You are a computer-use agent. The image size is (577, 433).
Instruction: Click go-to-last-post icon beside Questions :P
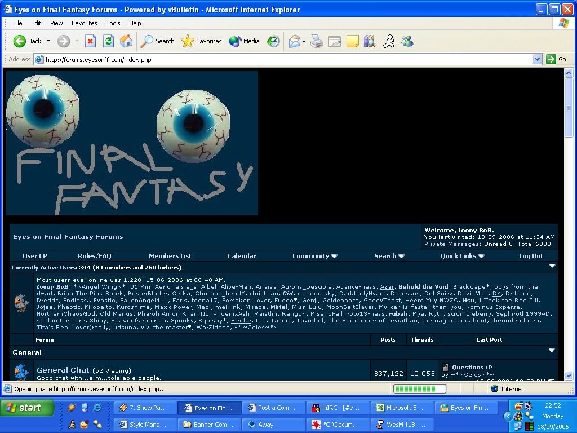(x=552, y=379)
